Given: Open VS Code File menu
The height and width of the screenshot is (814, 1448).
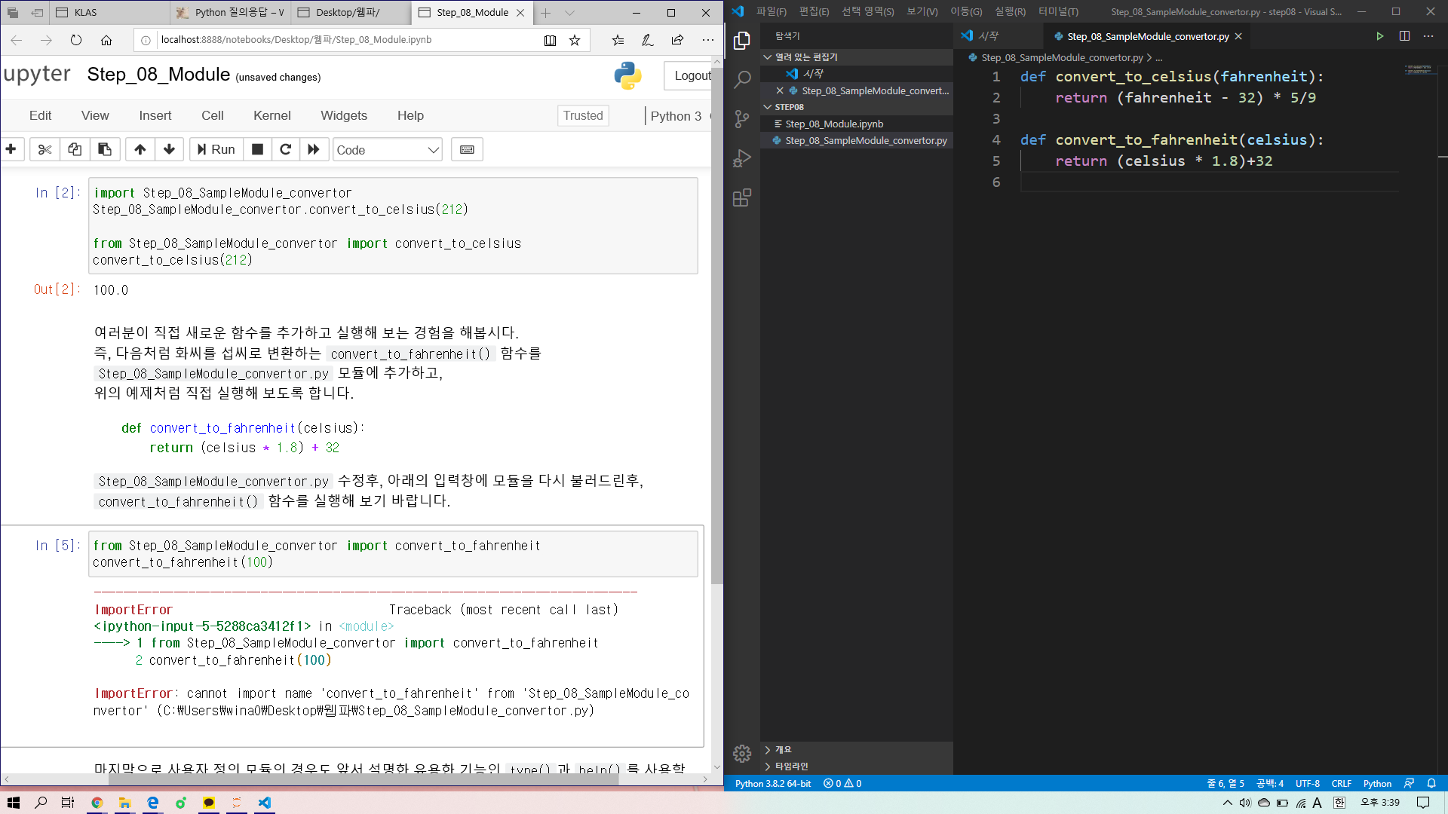Looking at the screenshot, I should 771,11.
